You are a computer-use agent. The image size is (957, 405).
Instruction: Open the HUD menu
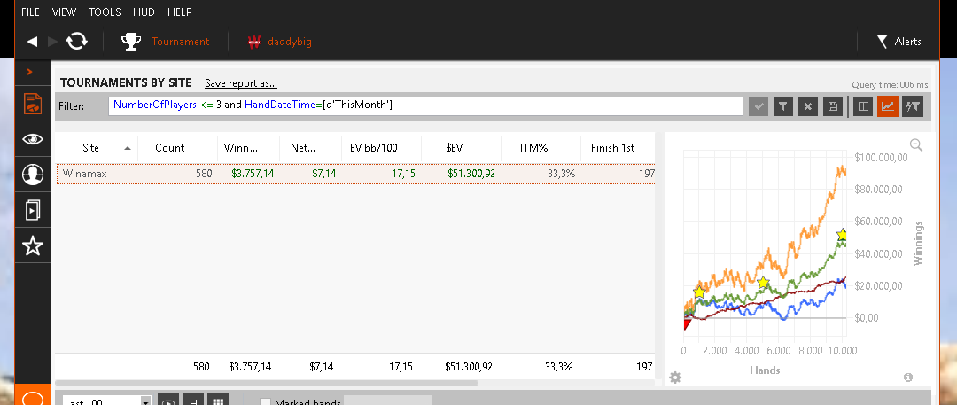point(144,12)
